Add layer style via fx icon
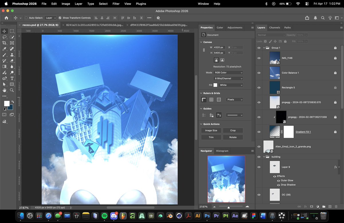Image resolution: width=344 pixels, height=223 pixels. pos(305,206)
